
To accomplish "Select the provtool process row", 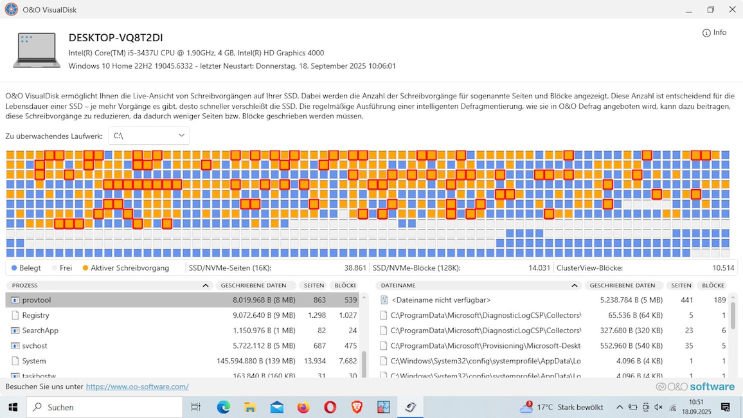I will (182, 300).
